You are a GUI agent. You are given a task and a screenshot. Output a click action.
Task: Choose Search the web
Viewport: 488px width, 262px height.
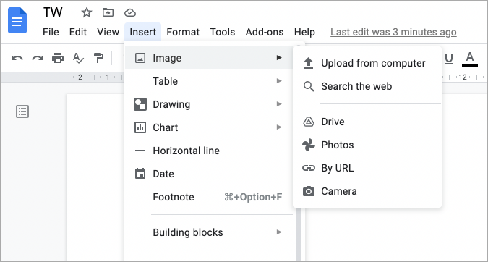pyautogui.click(x=367, y=86)
